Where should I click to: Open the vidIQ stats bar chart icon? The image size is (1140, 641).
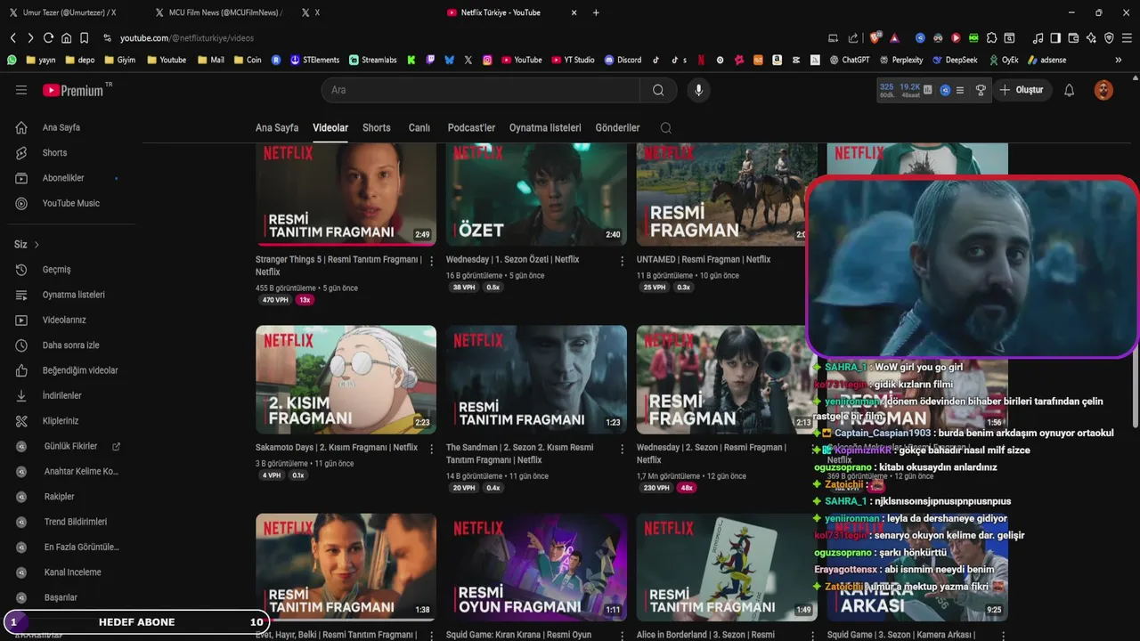point(927,90)
